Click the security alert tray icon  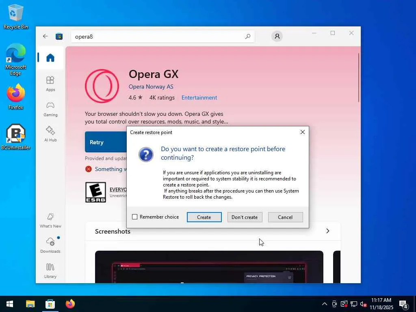tap(344, 304)
